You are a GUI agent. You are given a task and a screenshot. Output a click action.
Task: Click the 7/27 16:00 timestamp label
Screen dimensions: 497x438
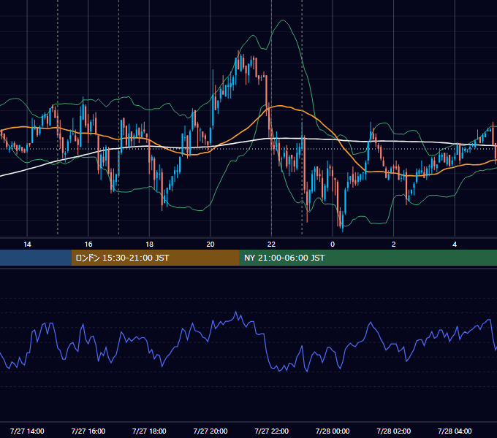coord(88,431)
